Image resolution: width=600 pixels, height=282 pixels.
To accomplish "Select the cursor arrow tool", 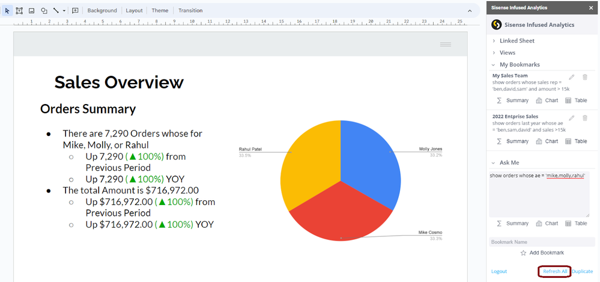I will tap(7, 11).
